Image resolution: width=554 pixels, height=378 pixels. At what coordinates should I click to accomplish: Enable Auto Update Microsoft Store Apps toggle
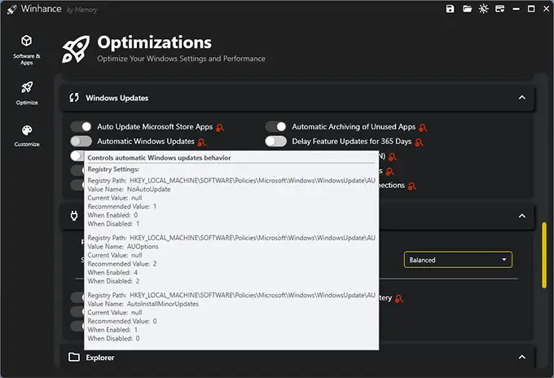pyautogui.click(x=81, y=127)
